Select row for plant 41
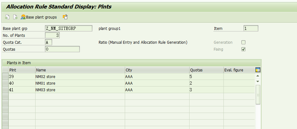Screen dimensions: 297x129 pos(5,90)
